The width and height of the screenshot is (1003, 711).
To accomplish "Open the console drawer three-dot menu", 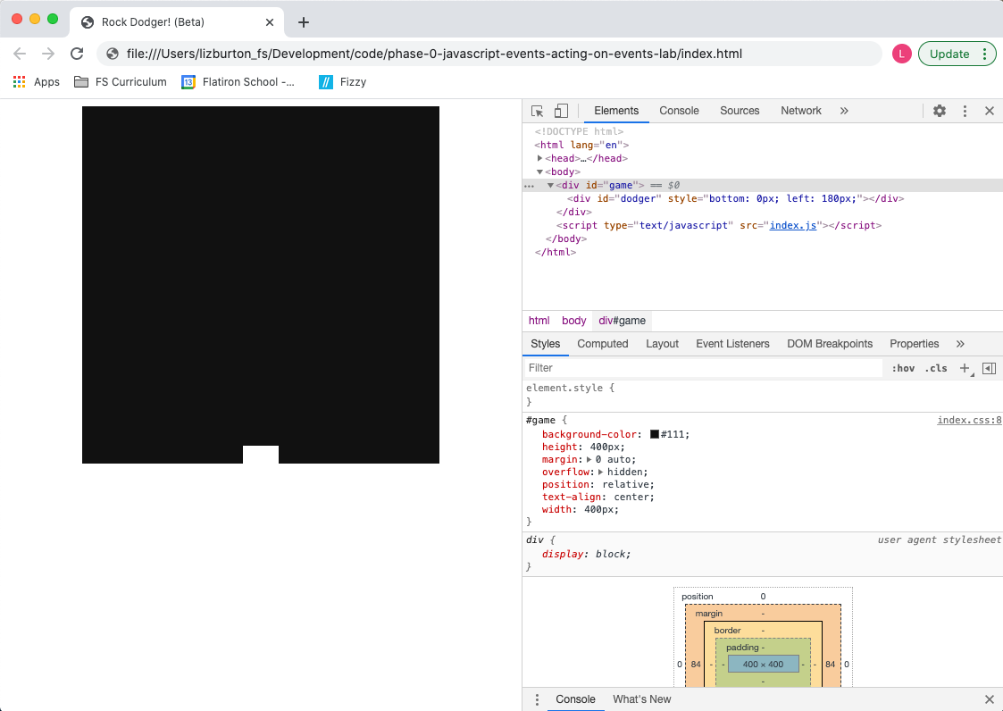I will click(537, 699).
